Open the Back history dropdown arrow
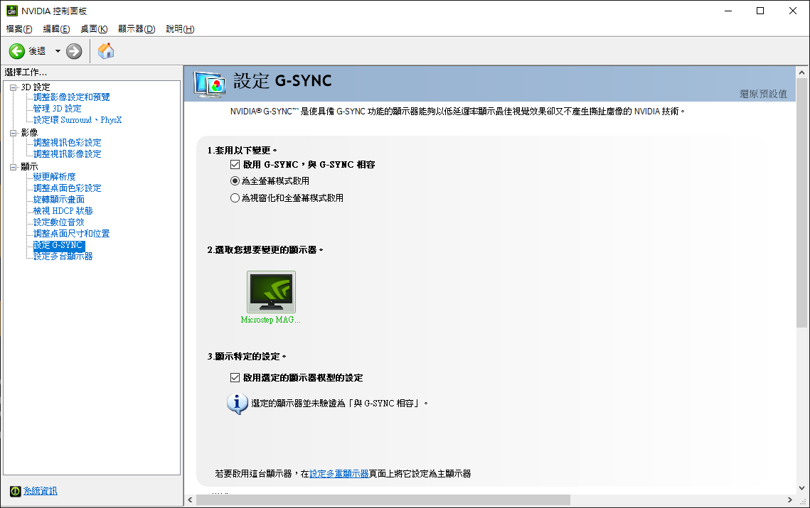The image size is (810, 508). coord(58,51)
